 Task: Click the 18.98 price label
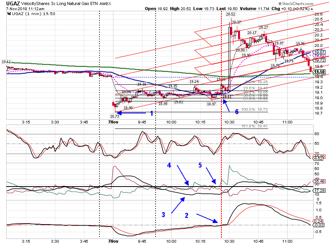click(163, 104)
